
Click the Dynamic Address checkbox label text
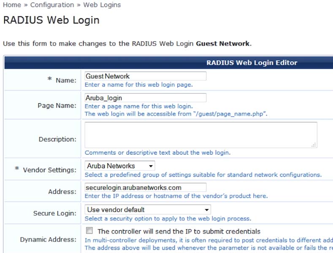[x=179, y=231]
